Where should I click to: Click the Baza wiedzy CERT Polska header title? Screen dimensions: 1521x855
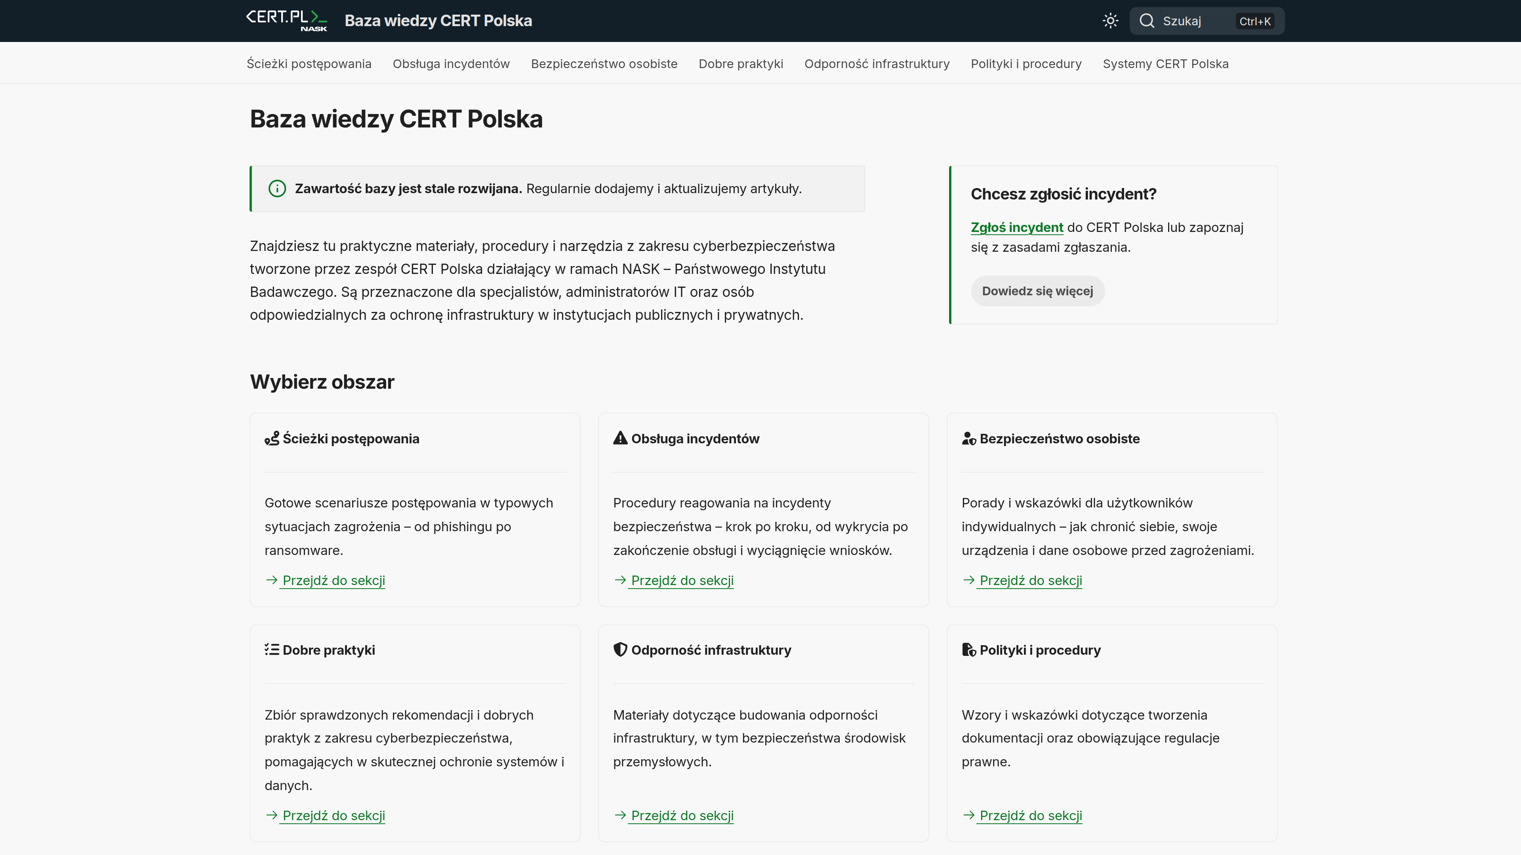click(438, 21)
